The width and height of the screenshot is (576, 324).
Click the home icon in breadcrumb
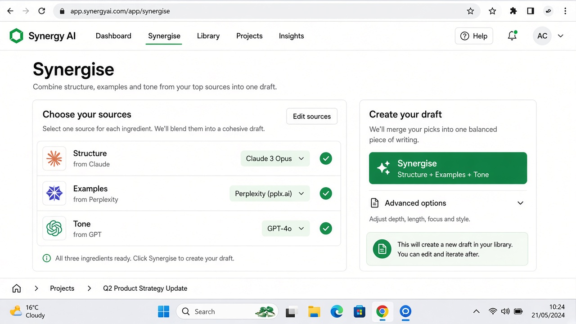pyautogui.click(x=17, y=288)
